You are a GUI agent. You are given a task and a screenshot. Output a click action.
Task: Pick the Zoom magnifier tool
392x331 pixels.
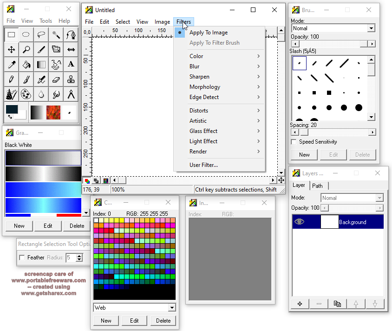pyautogui.click(x=26, y=49)
